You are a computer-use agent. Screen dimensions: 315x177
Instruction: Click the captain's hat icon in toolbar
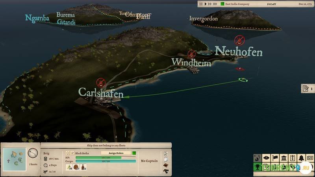pos(267,158)
